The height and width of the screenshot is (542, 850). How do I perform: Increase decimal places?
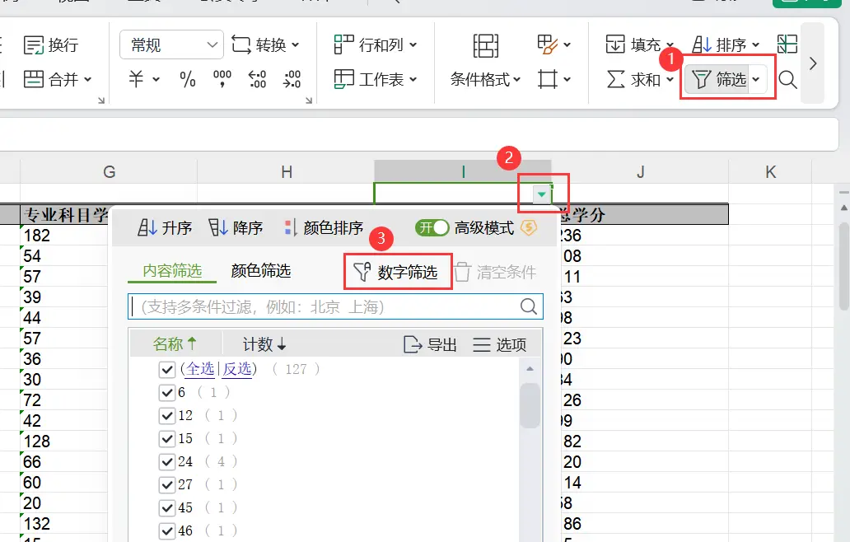pyautogui.click(x=257, y=79)
